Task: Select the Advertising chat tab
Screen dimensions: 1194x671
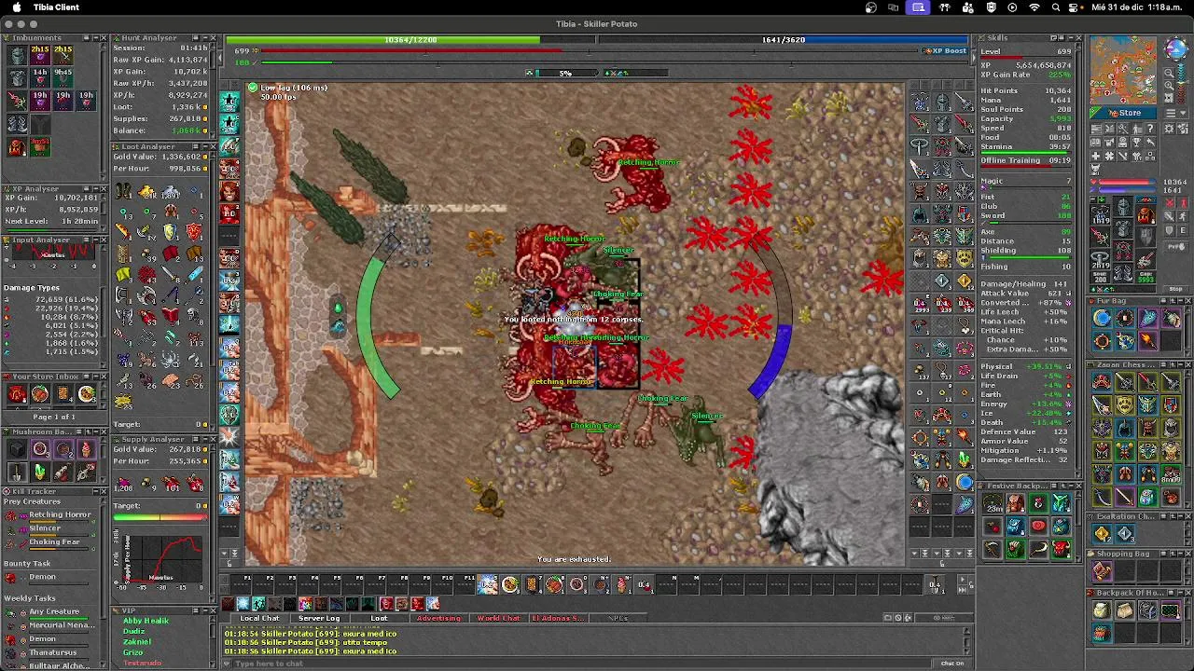Action: (x=438, y=618)
